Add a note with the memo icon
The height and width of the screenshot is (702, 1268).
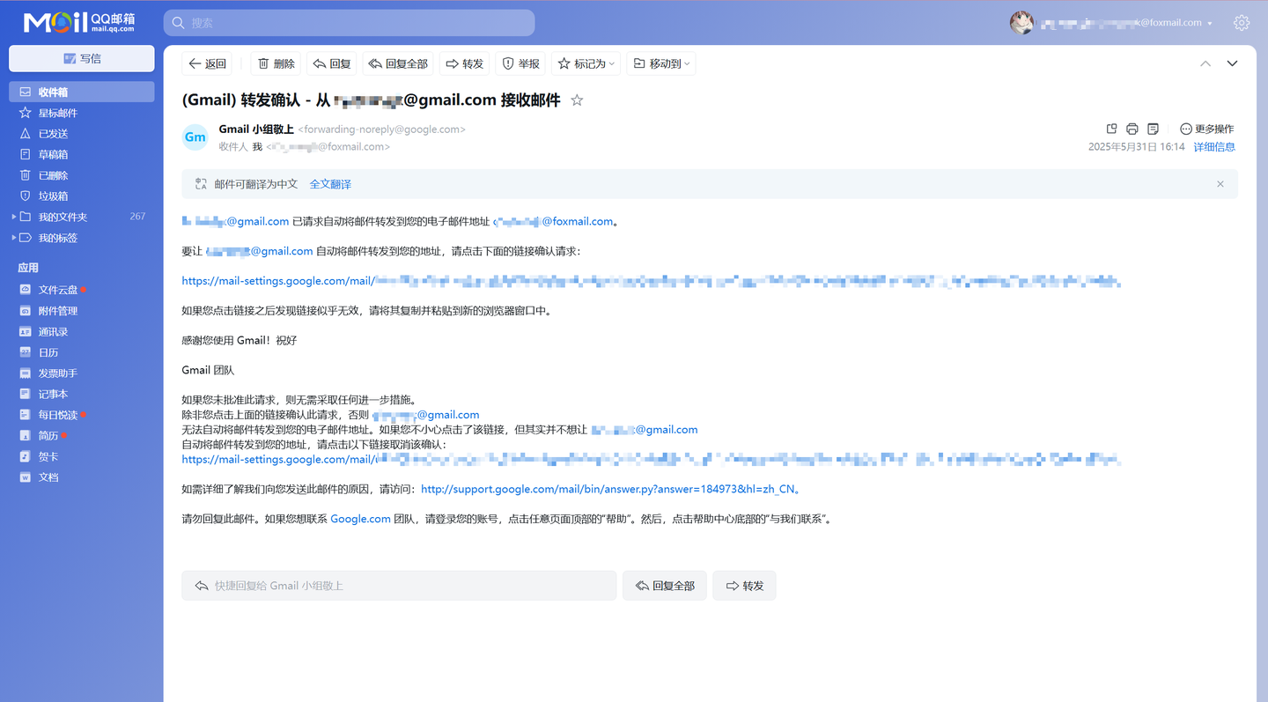point(1154,129)
